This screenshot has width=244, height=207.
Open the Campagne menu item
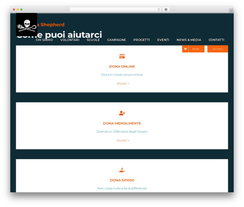(117, 40)
